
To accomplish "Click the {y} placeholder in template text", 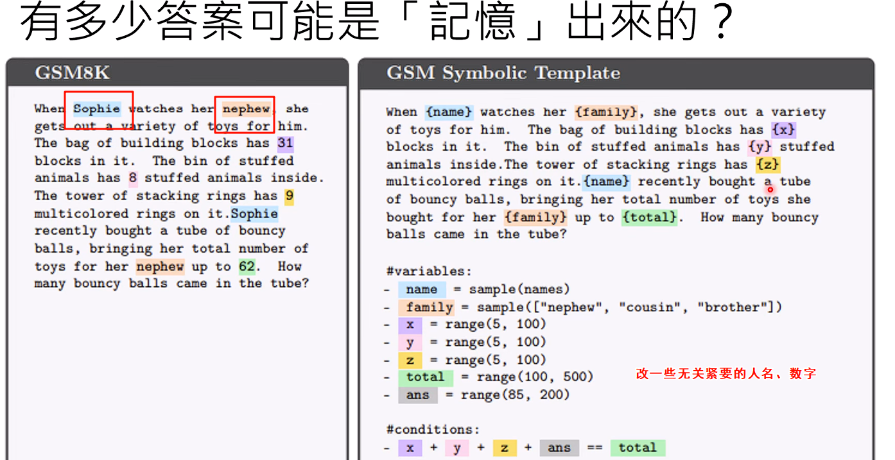I will pos(760,147).
